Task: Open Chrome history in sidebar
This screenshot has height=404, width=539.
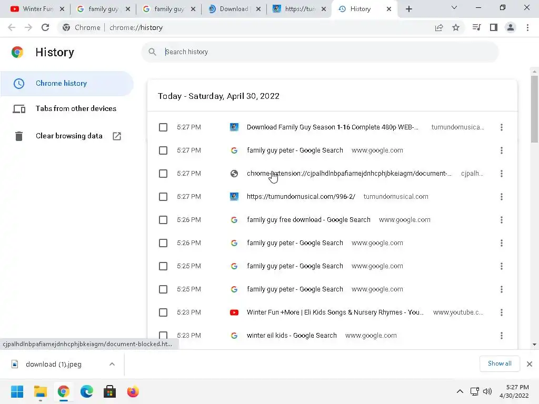Action: (67, 84)
